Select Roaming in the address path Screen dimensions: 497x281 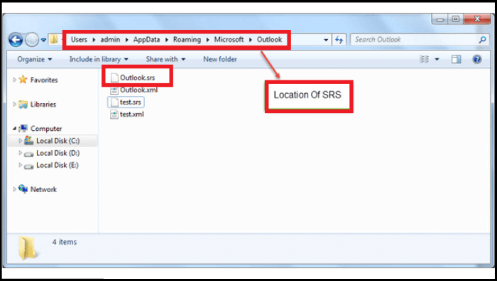(x=187, y=39)
